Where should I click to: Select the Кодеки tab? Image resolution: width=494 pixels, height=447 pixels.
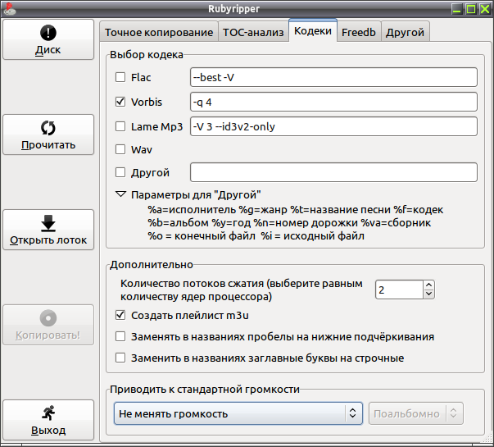[x=313, y=30]
